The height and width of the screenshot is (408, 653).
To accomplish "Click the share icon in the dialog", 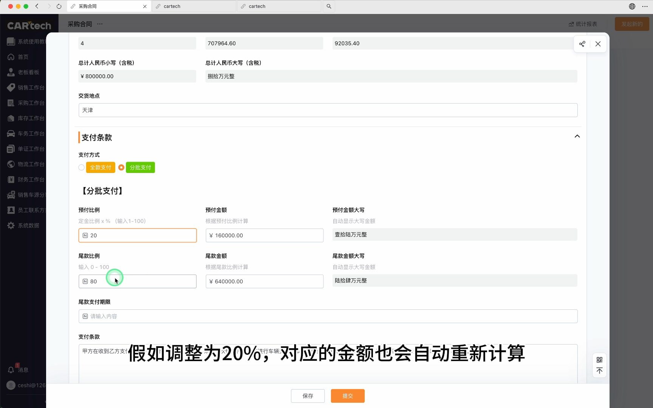I will click(582, 44).
